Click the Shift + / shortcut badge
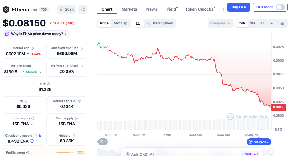This screenshot has height=156, width=293. pos(251,154)
